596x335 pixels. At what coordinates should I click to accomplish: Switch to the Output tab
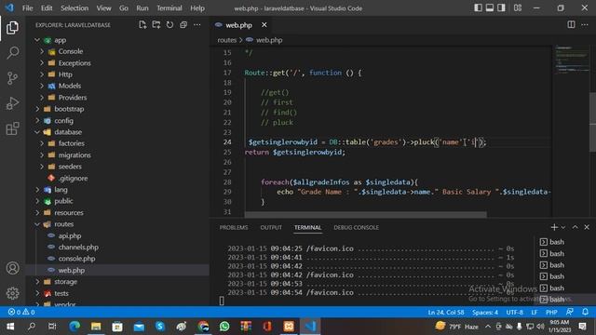click(271, 227)
